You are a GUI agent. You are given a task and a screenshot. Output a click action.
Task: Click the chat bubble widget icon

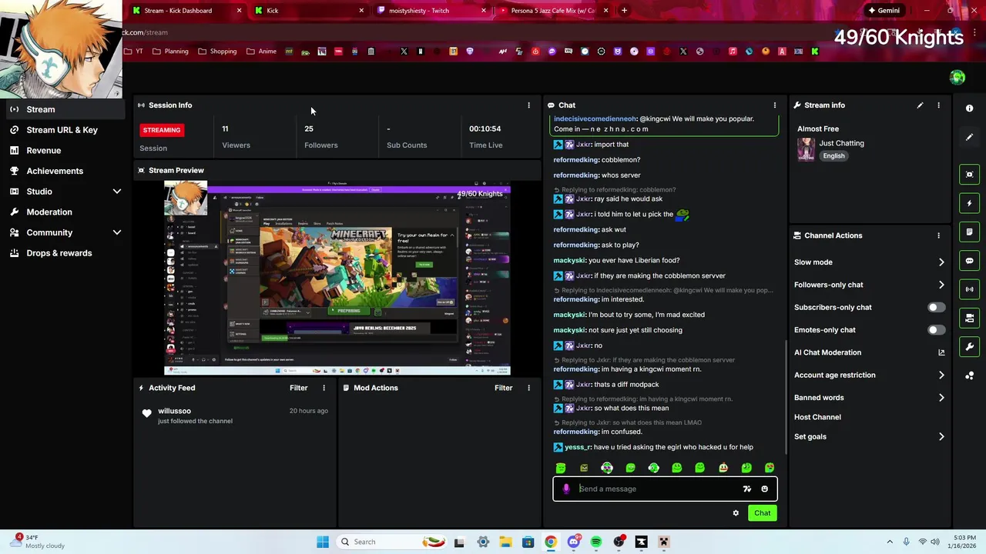click(x=970, y=261)
